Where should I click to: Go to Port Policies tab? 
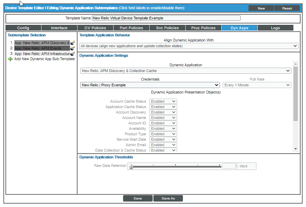pyautogui.click(x=131, y=28)
